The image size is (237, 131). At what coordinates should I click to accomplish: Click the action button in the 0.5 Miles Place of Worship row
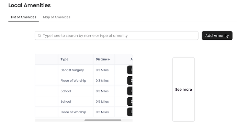pos(130,112)
